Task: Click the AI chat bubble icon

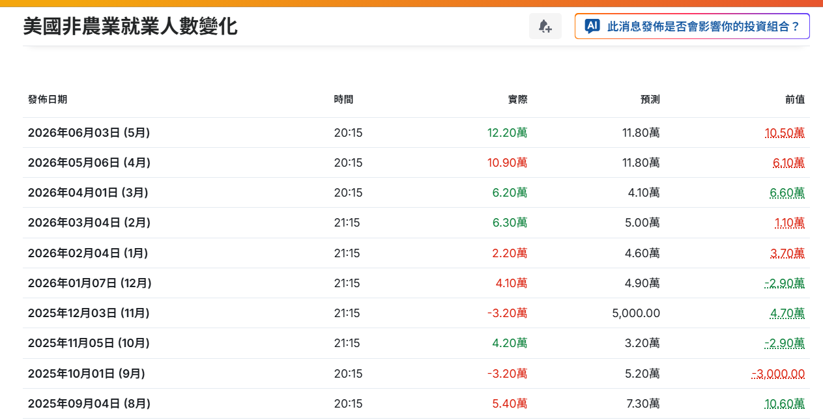Action: click(x=592, y=26)
